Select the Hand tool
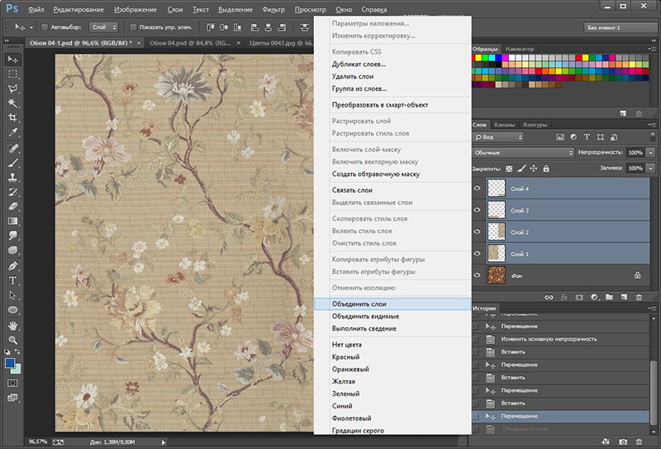661x449 pixels. (x=12, y=325)
